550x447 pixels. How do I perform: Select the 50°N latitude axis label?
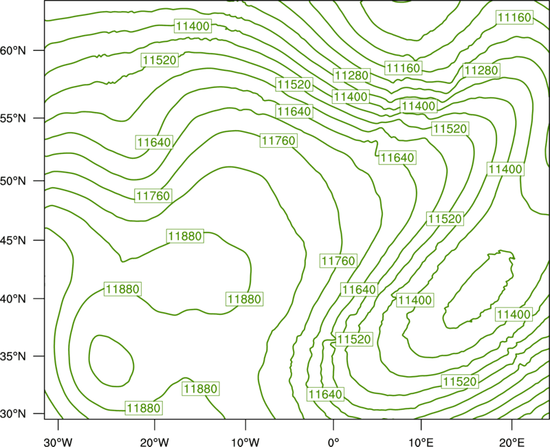pos(13,182)
